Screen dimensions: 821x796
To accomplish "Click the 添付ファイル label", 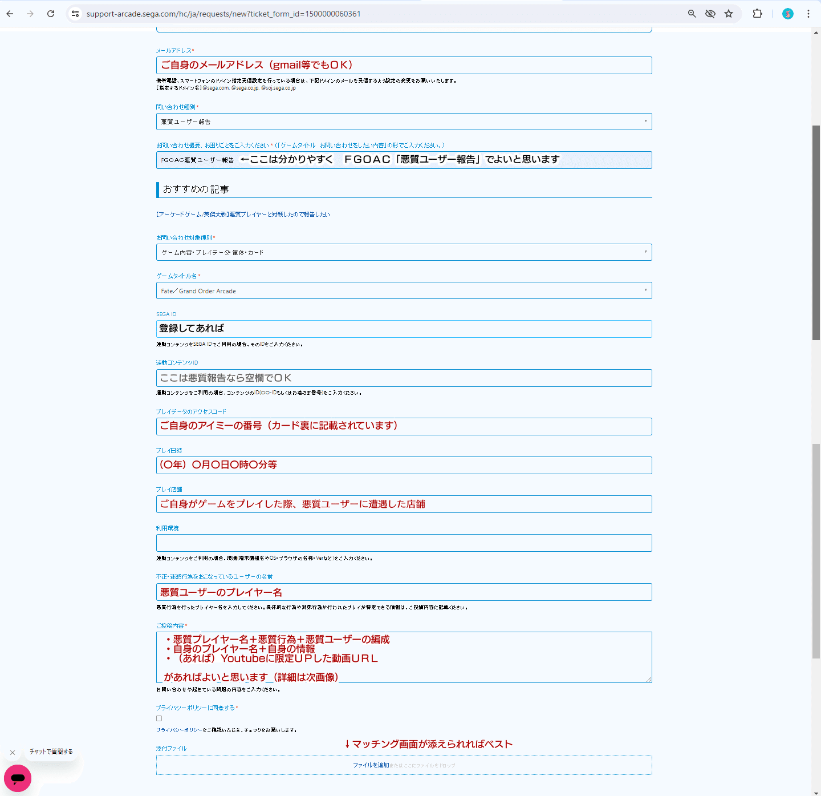I will (x=171, y=748).
